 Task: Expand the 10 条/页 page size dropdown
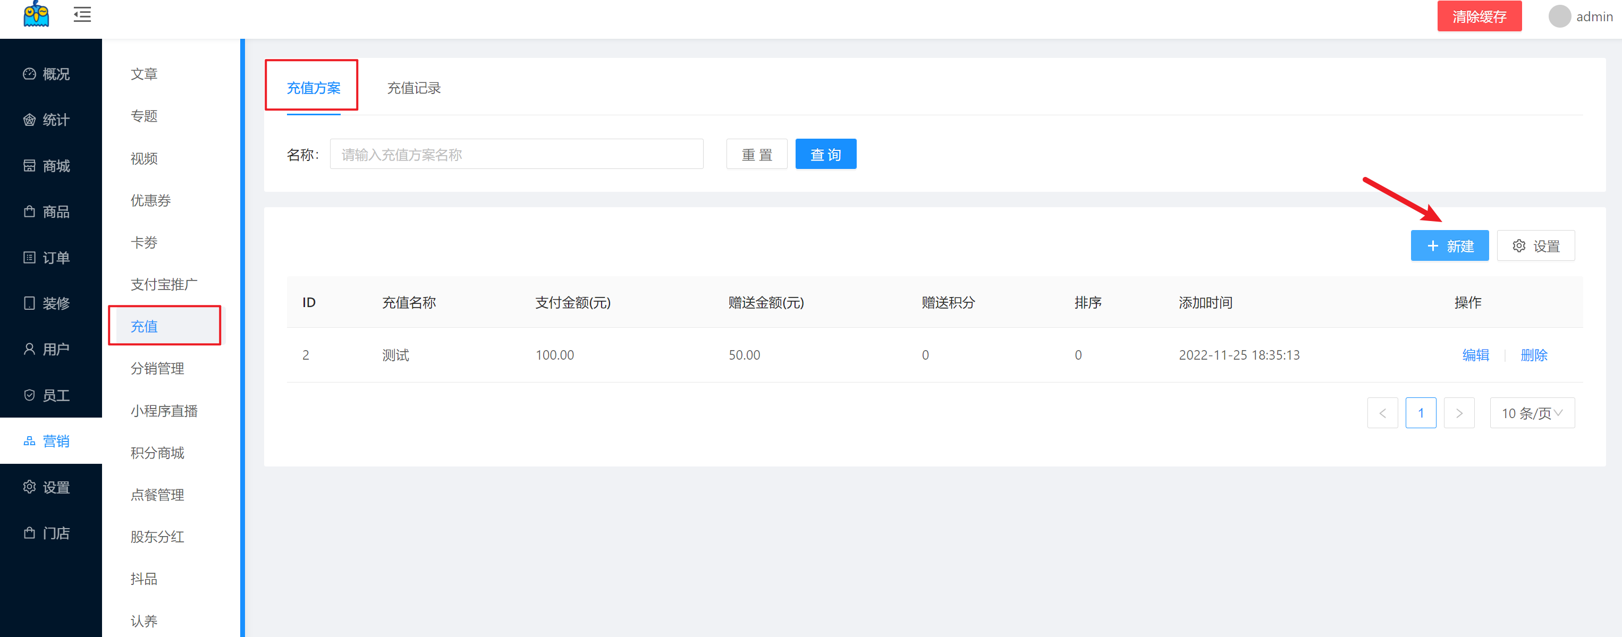1531,413
